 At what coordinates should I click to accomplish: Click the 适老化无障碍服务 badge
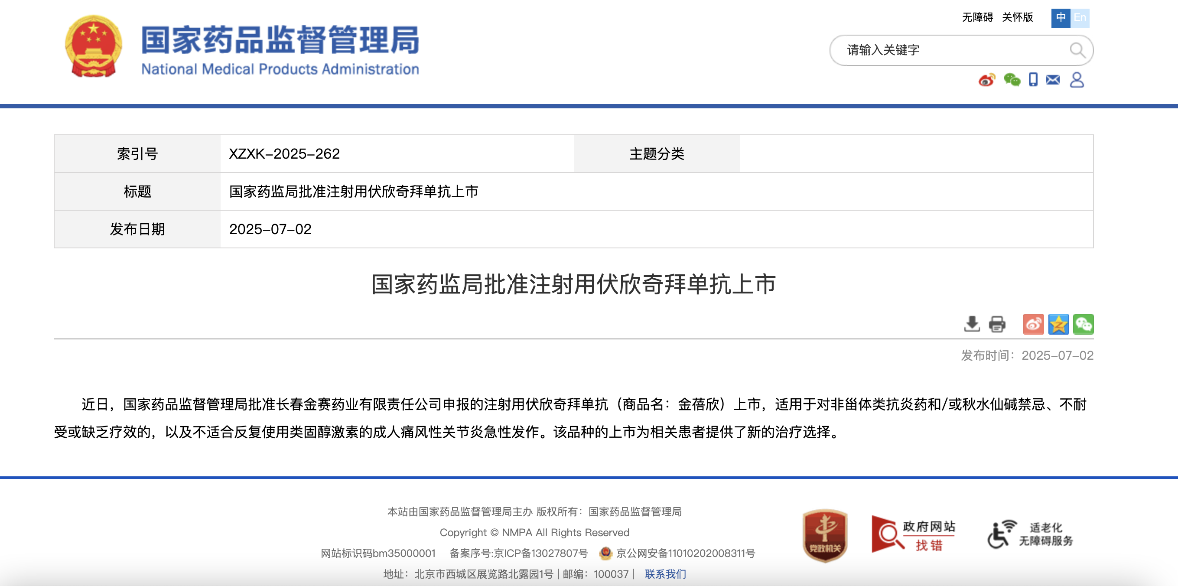point(1031,535)
